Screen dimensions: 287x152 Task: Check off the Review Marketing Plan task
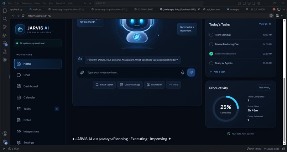[211, 44]
